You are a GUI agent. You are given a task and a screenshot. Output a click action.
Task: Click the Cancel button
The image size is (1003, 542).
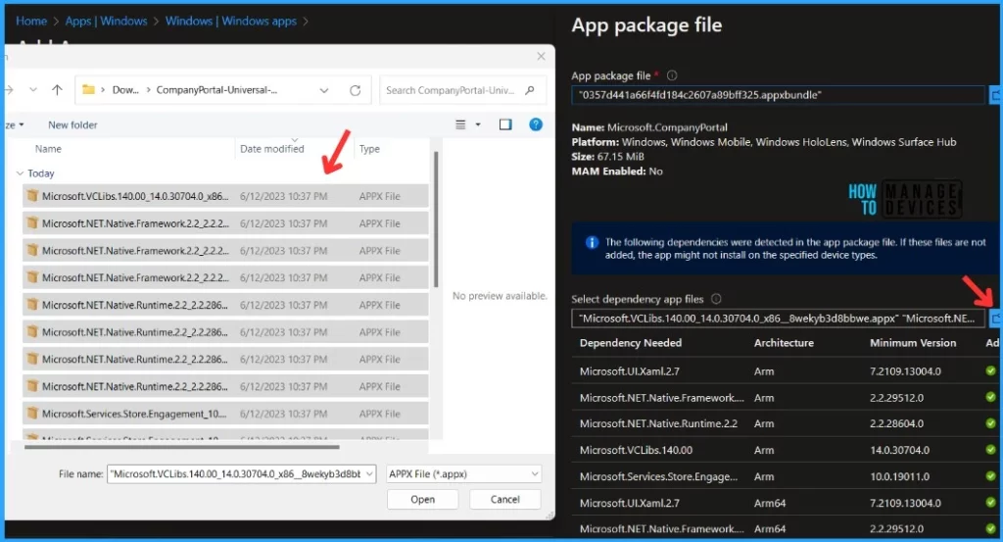click(504, 499)
